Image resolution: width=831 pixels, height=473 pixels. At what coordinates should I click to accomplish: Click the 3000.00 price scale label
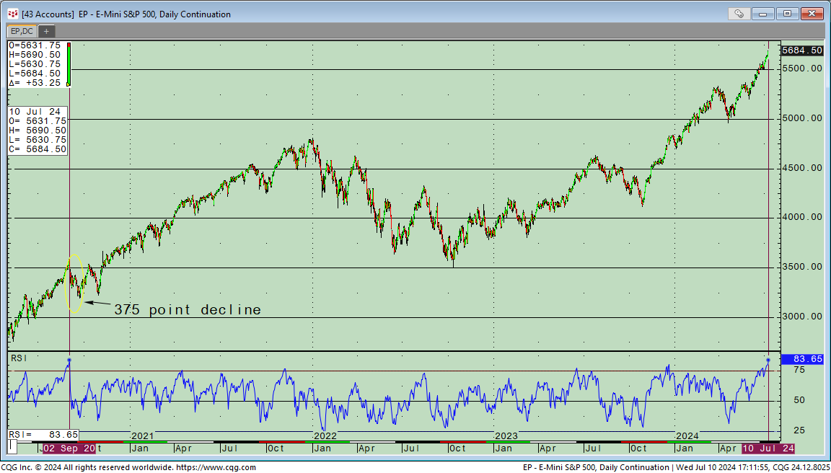(x=802, y=317)
